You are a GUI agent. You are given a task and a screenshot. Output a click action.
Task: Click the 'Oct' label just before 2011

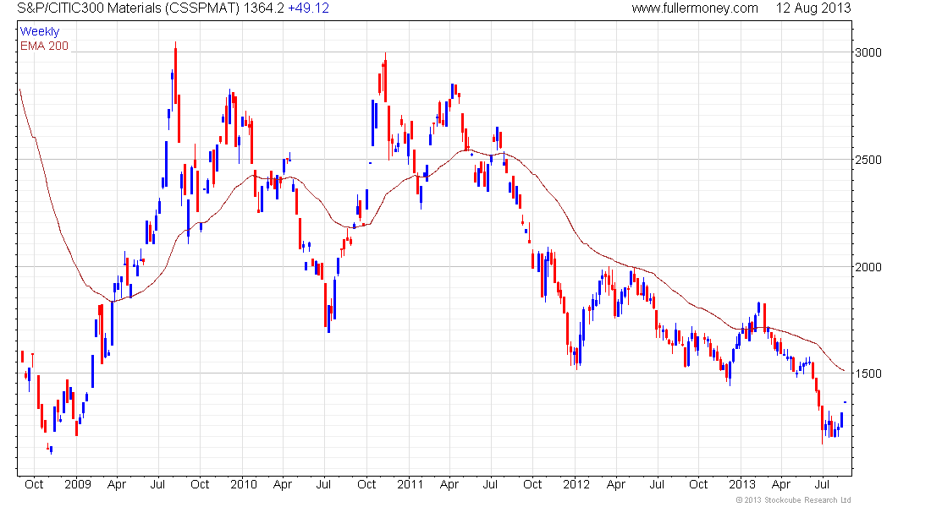(x=366, y=484)
